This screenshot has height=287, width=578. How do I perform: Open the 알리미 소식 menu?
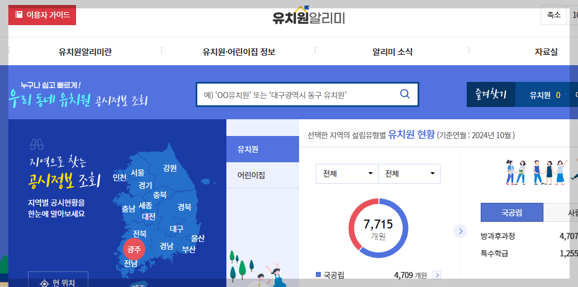(392, 52)
